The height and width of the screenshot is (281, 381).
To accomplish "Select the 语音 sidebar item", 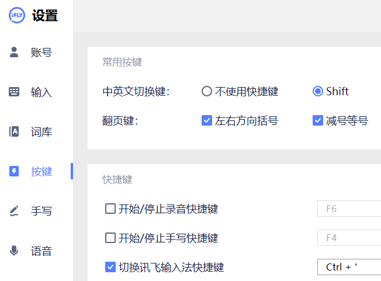I will [41, 251].
